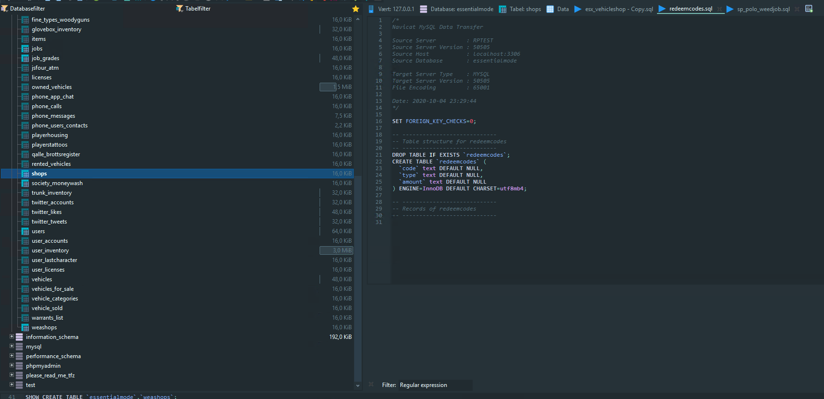The height and width of the screenshot is (399, 824).
Task: Close the sp_polo_weedjob.sql tab
Action: point(797,9)
